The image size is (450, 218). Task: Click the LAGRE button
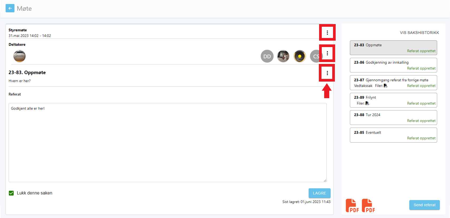click(x=319, y=193)
